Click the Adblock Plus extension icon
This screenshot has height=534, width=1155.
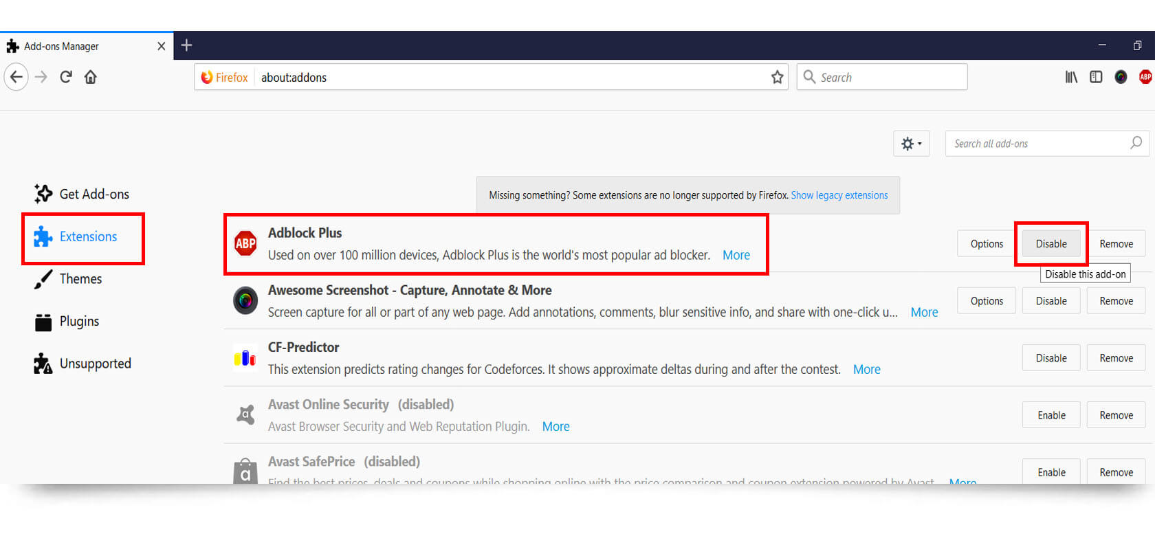245,243
